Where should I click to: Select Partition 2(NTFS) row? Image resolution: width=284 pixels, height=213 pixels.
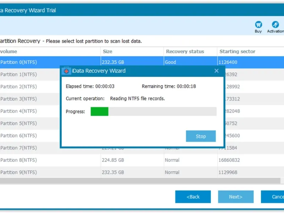[x=30, y=87]
